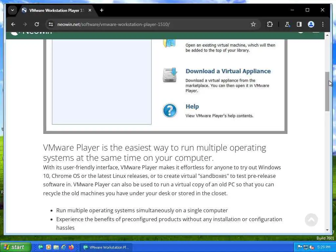Toggle the Chrome side panel
The width and height of the screenshot is (336, 252).
click(x=299, y=24)
